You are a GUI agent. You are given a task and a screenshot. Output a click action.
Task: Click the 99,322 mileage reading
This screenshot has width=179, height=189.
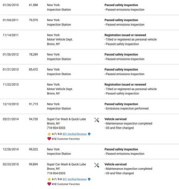click(x=33, y=149)
